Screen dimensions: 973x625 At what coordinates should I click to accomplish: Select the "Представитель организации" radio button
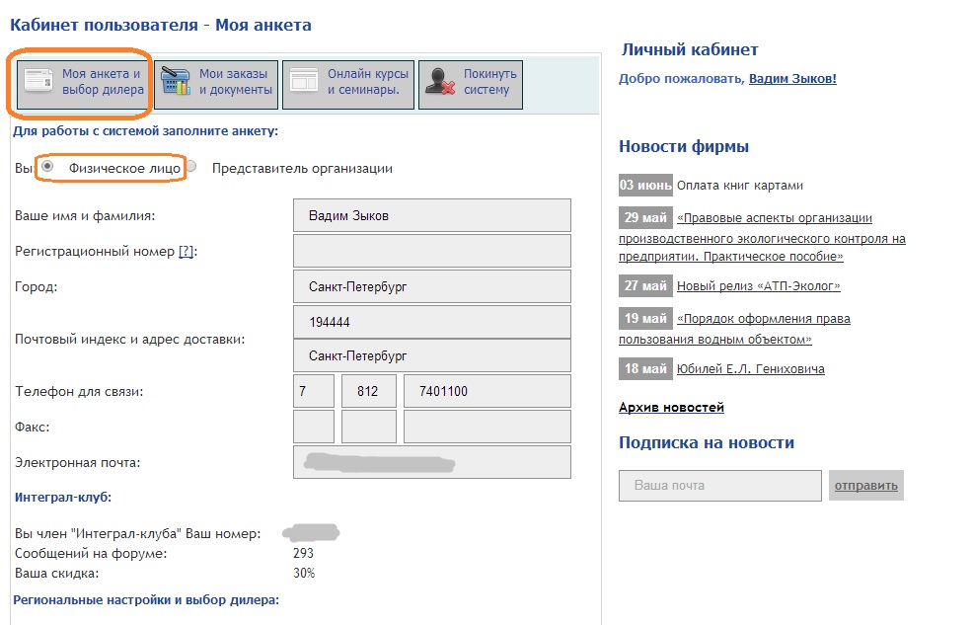tap(192, 168)
